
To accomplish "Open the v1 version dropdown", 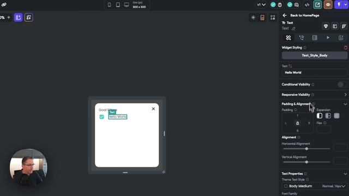I will point(261,5).
